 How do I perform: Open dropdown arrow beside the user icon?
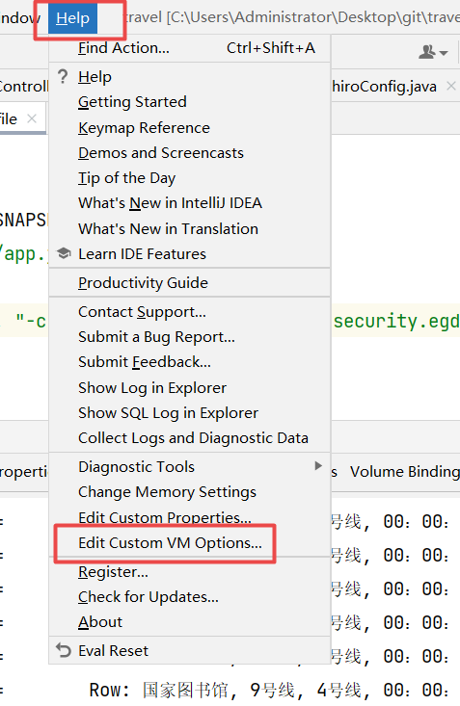(444, 53)
